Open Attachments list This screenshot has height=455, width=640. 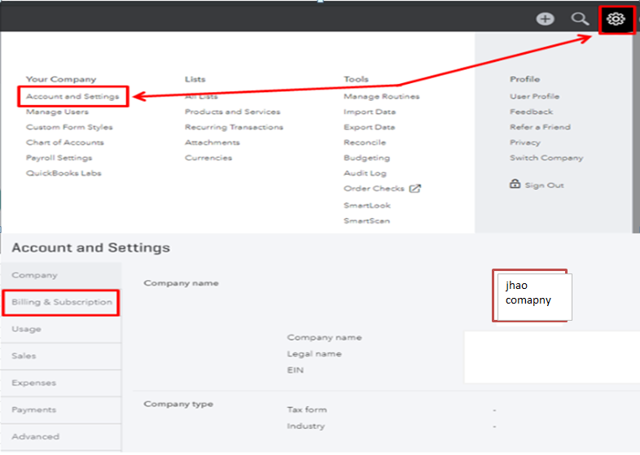click(213, 142)
